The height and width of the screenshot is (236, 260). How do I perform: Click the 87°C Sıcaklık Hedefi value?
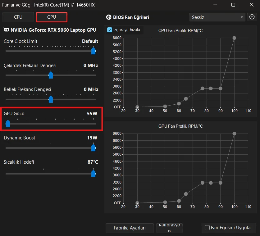[93, 162]
